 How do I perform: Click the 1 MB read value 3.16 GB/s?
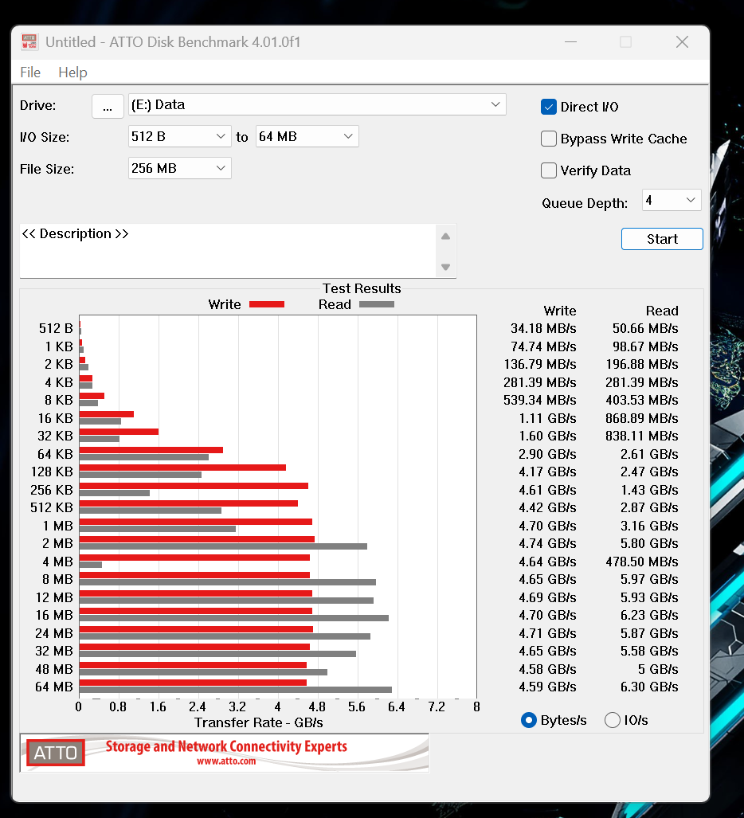coord(649,526)
